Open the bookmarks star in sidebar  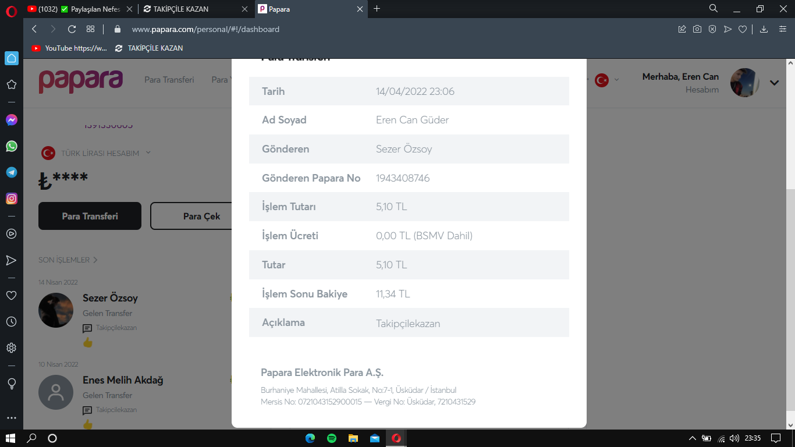12,84
